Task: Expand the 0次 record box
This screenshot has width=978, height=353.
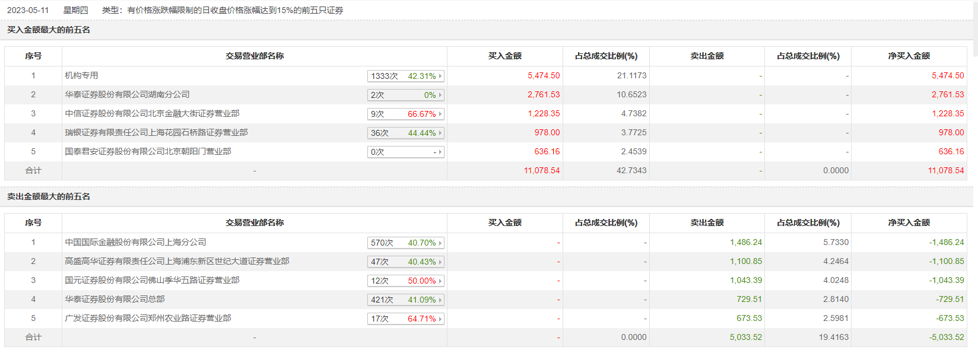Action: click(405, 152)
